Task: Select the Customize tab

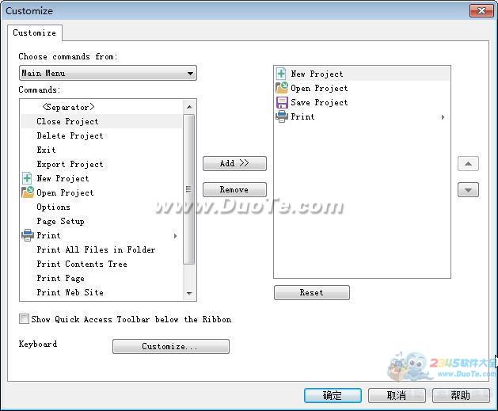Action: (35, 32)
